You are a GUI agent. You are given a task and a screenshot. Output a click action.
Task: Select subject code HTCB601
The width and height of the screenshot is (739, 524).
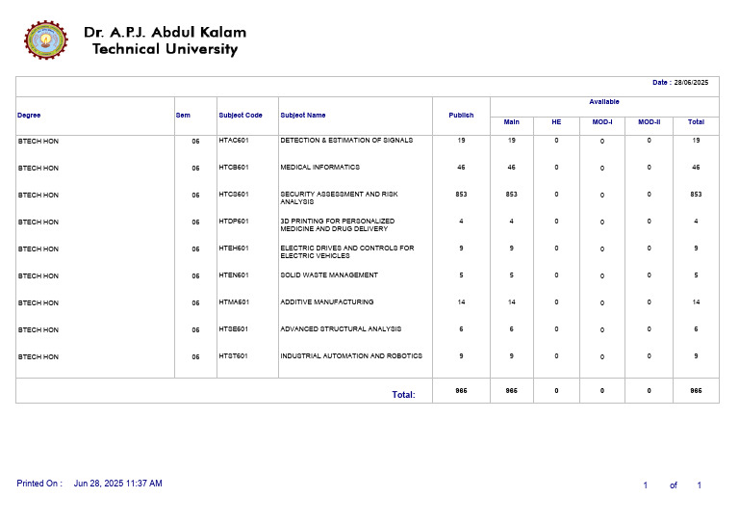(x=233, y=167)
